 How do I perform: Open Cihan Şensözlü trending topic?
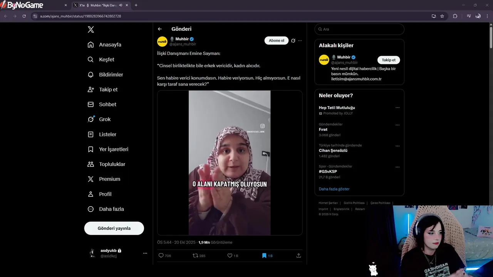pyautogui.click(x=333, y=150)
